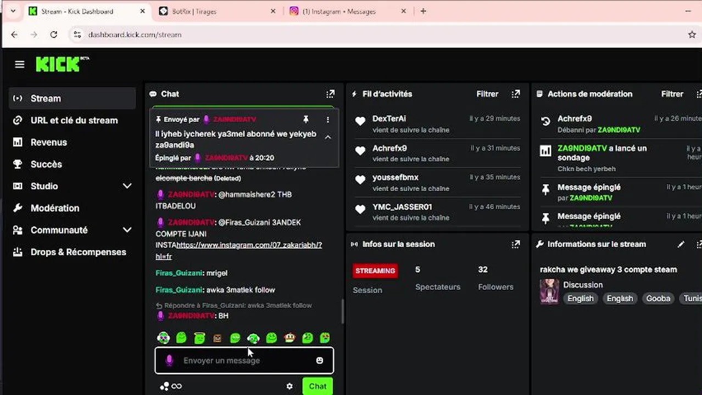Click Achrefx9 in the moderation actions
Screen dimensions: 702x395
(575, 119)
